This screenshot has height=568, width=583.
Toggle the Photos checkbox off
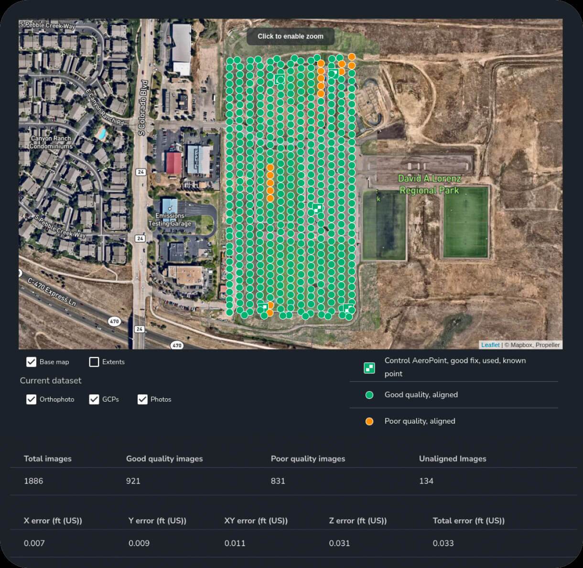pos(142,399)
